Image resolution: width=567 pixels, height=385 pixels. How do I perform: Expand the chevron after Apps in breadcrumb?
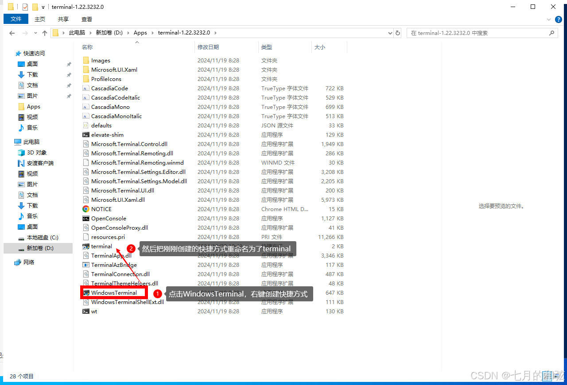click(152, 33)
